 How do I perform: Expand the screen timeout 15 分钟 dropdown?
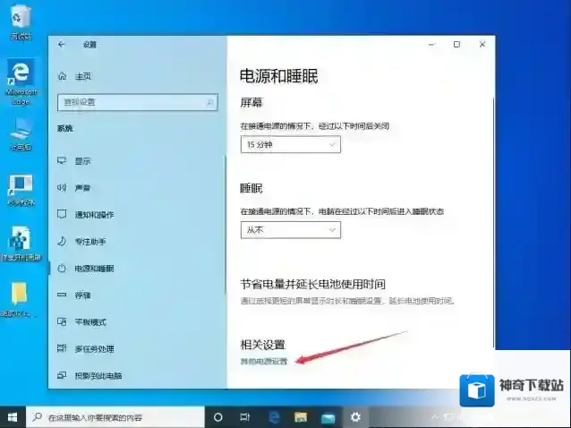290,144
